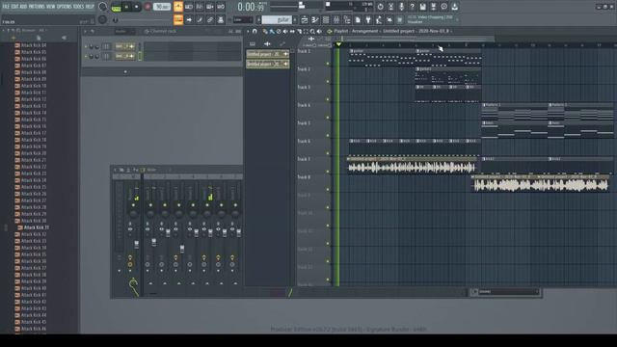Open the undo history icon
617x347 pixels.
tap(380, 7)
